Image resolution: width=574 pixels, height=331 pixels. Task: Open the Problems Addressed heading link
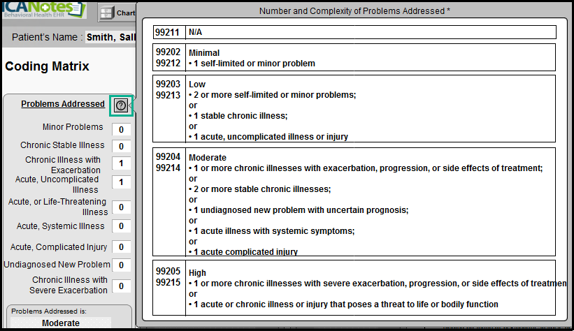62,104
